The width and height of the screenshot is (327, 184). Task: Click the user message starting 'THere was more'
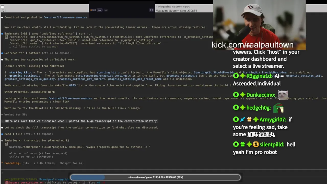80,121
